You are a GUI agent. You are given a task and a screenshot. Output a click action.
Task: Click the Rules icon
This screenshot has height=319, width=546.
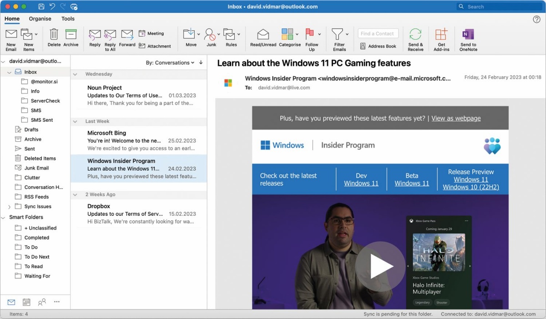[x=229, y=35]
